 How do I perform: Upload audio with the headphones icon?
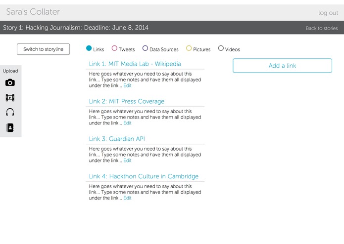click(10, 112)
